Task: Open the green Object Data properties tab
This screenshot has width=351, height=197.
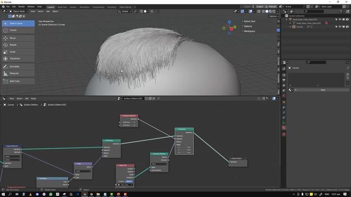Action: click(284, 123)
